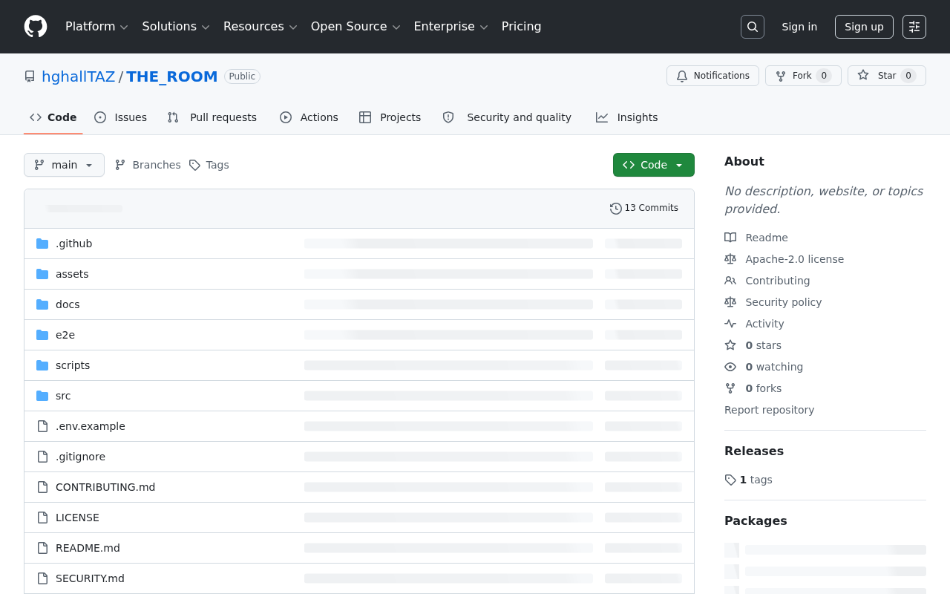Screen dimensions: 950x594
Task: Open the Actions tab
Action: (309, 117)
